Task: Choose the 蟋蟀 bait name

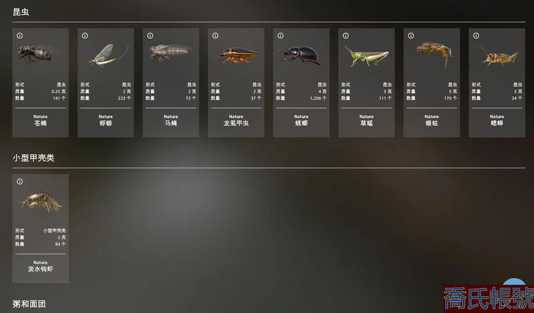Action: 497,123
